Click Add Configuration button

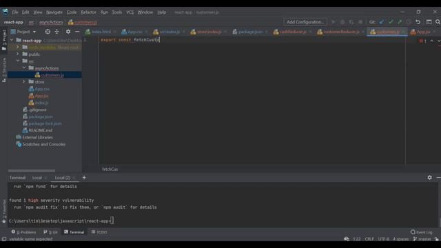pos(305,22)
